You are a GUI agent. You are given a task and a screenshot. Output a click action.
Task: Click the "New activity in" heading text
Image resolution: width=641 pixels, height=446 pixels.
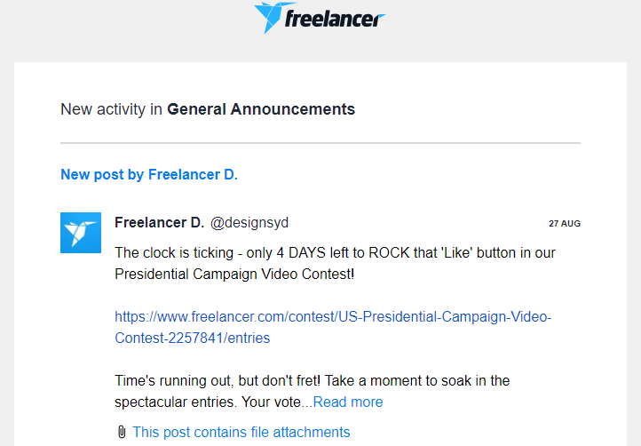click(112, 109)
